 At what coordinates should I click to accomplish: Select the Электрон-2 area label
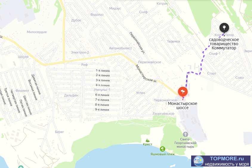pyautogui.click(x=80, y=52)
